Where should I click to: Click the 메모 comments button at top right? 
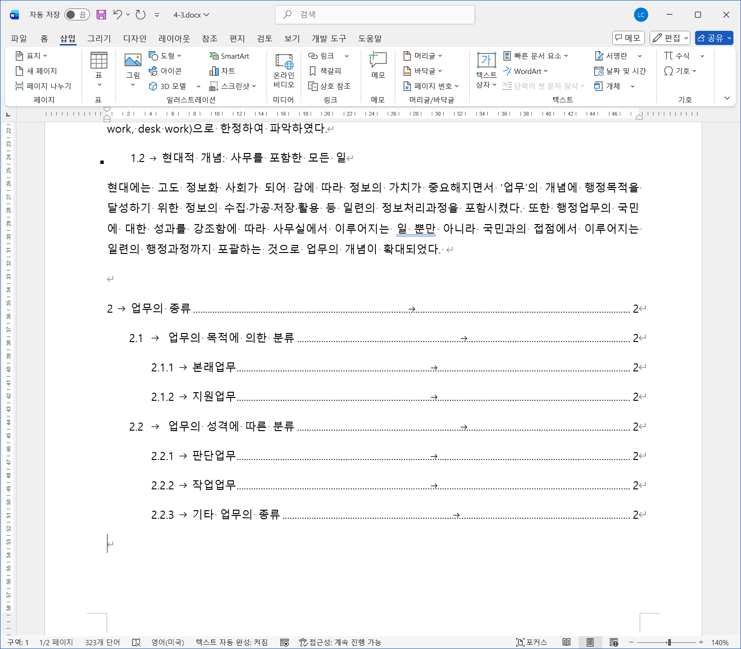(x=628, y=38)
